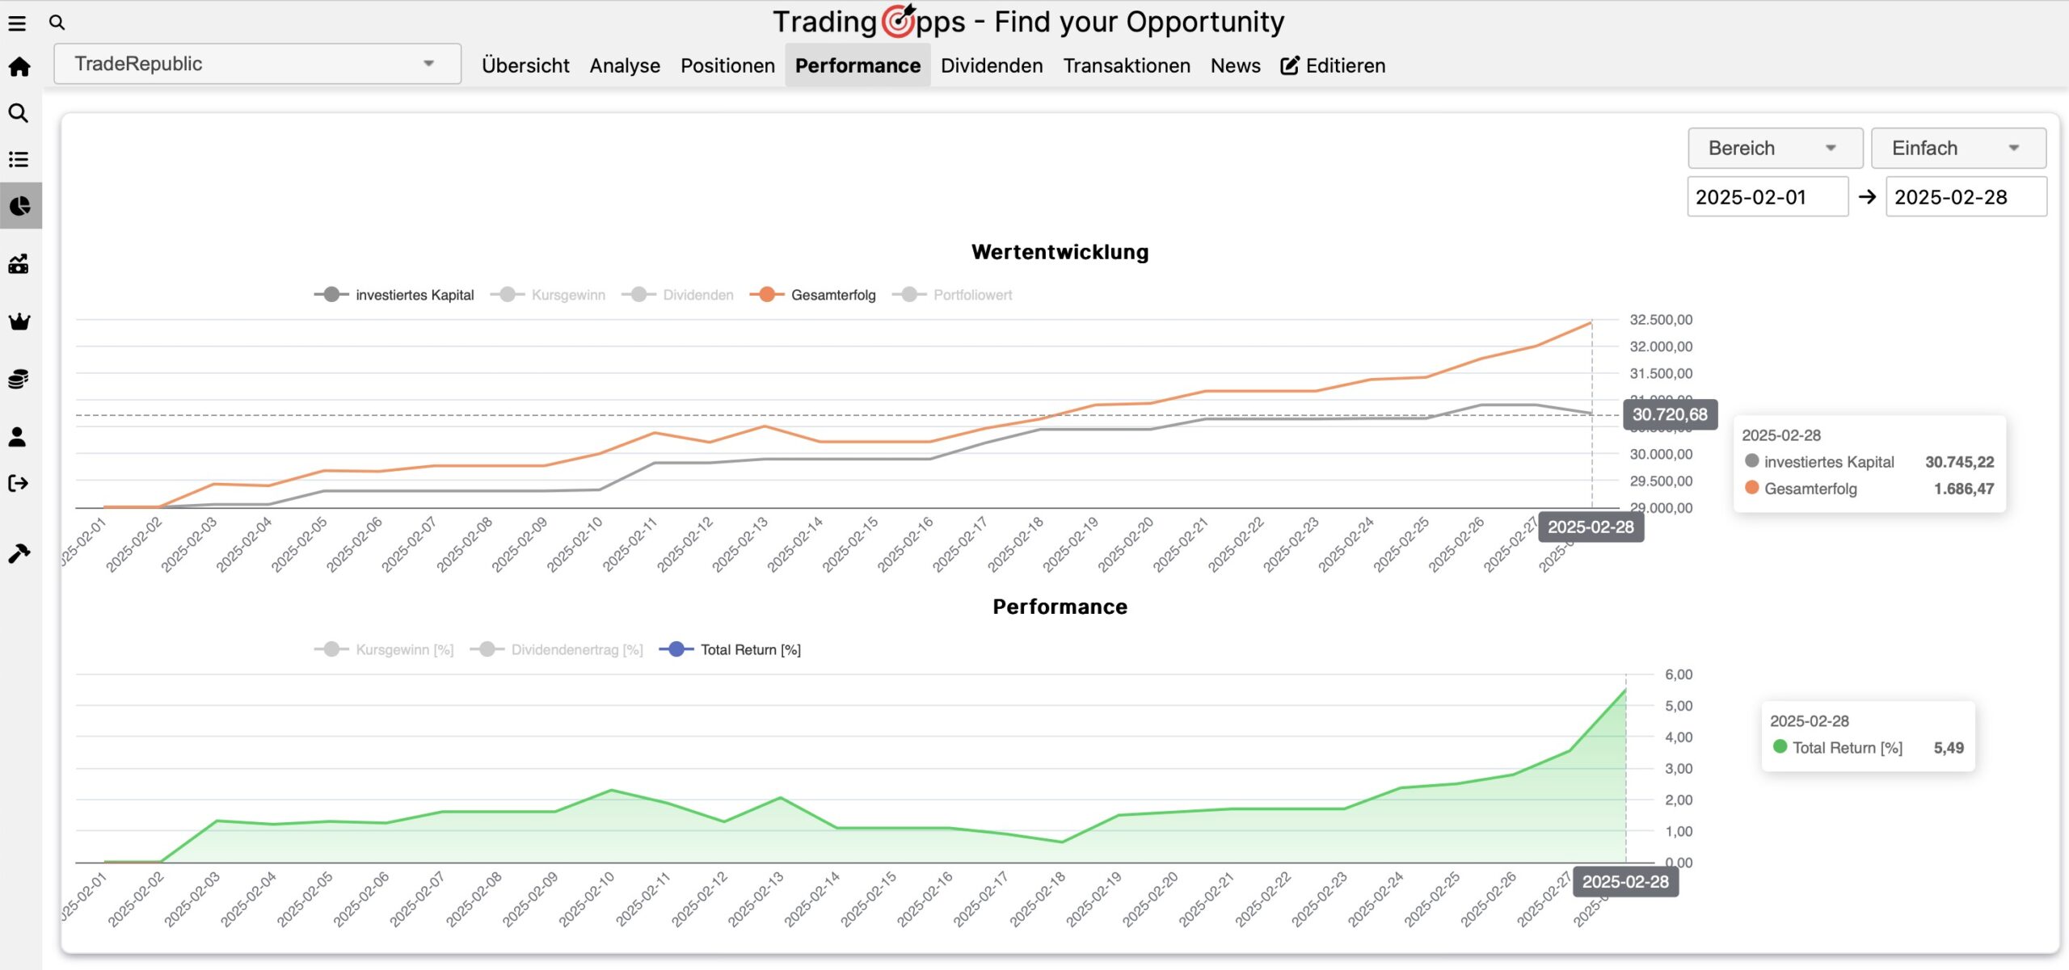
Task: Click the target logo in the title
Action: [x=897, y=20]
